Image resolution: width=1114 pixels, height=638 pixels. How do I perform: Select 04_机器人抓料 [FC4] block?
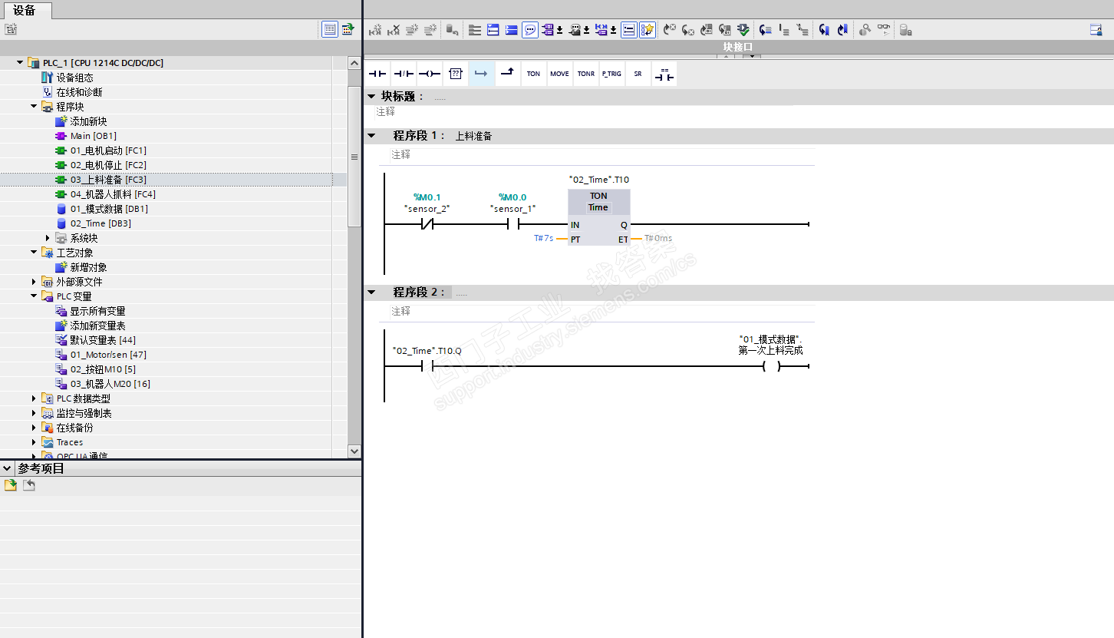click(x=113, y=194)
